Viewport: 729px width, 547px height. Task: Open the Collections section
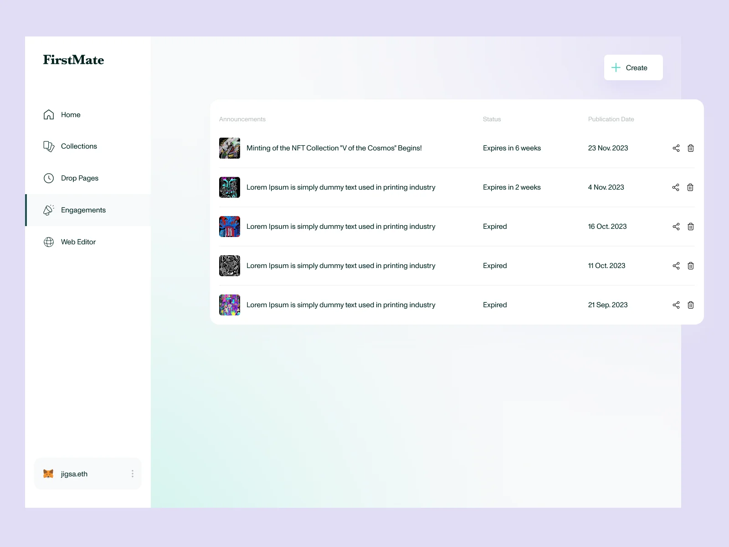point(79,146)
